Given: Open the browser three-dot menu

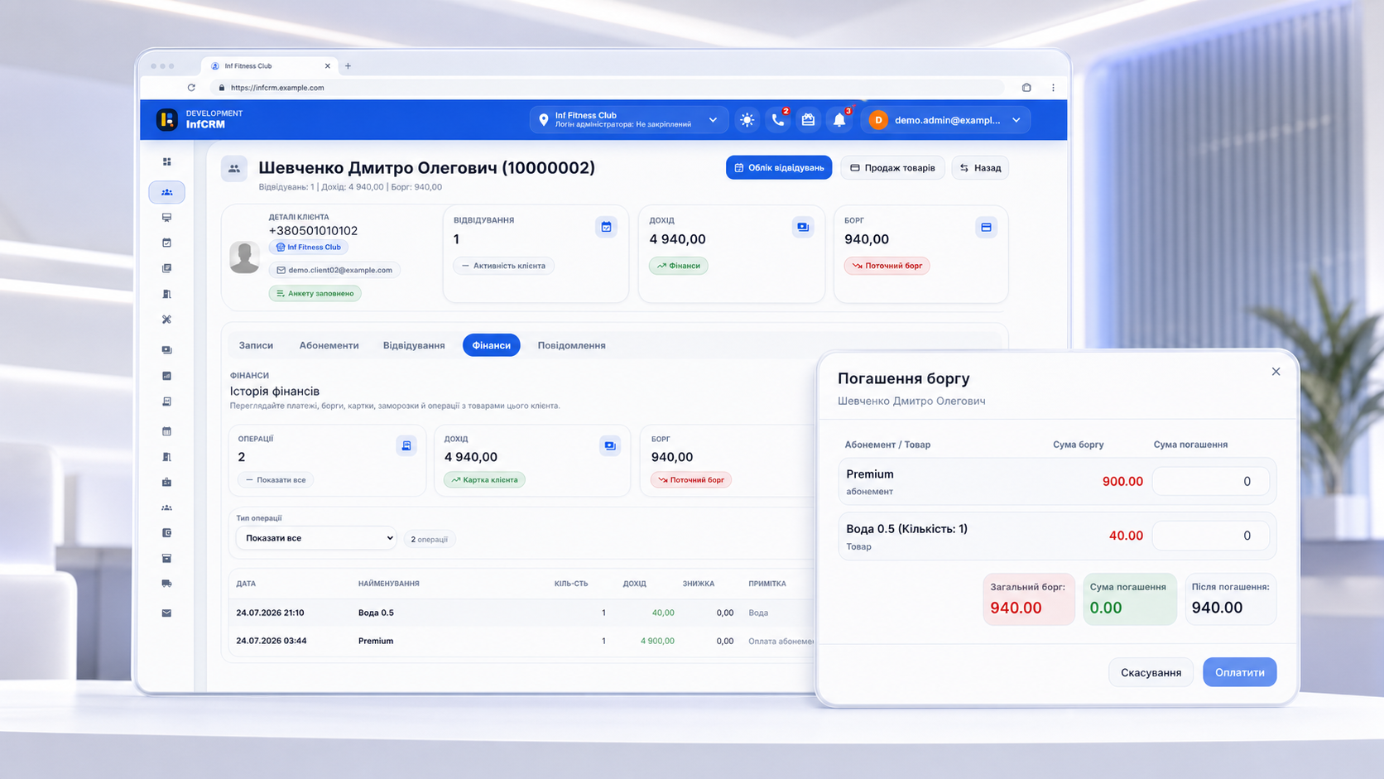Looking at the screenshot, I should pos(1053,88).
